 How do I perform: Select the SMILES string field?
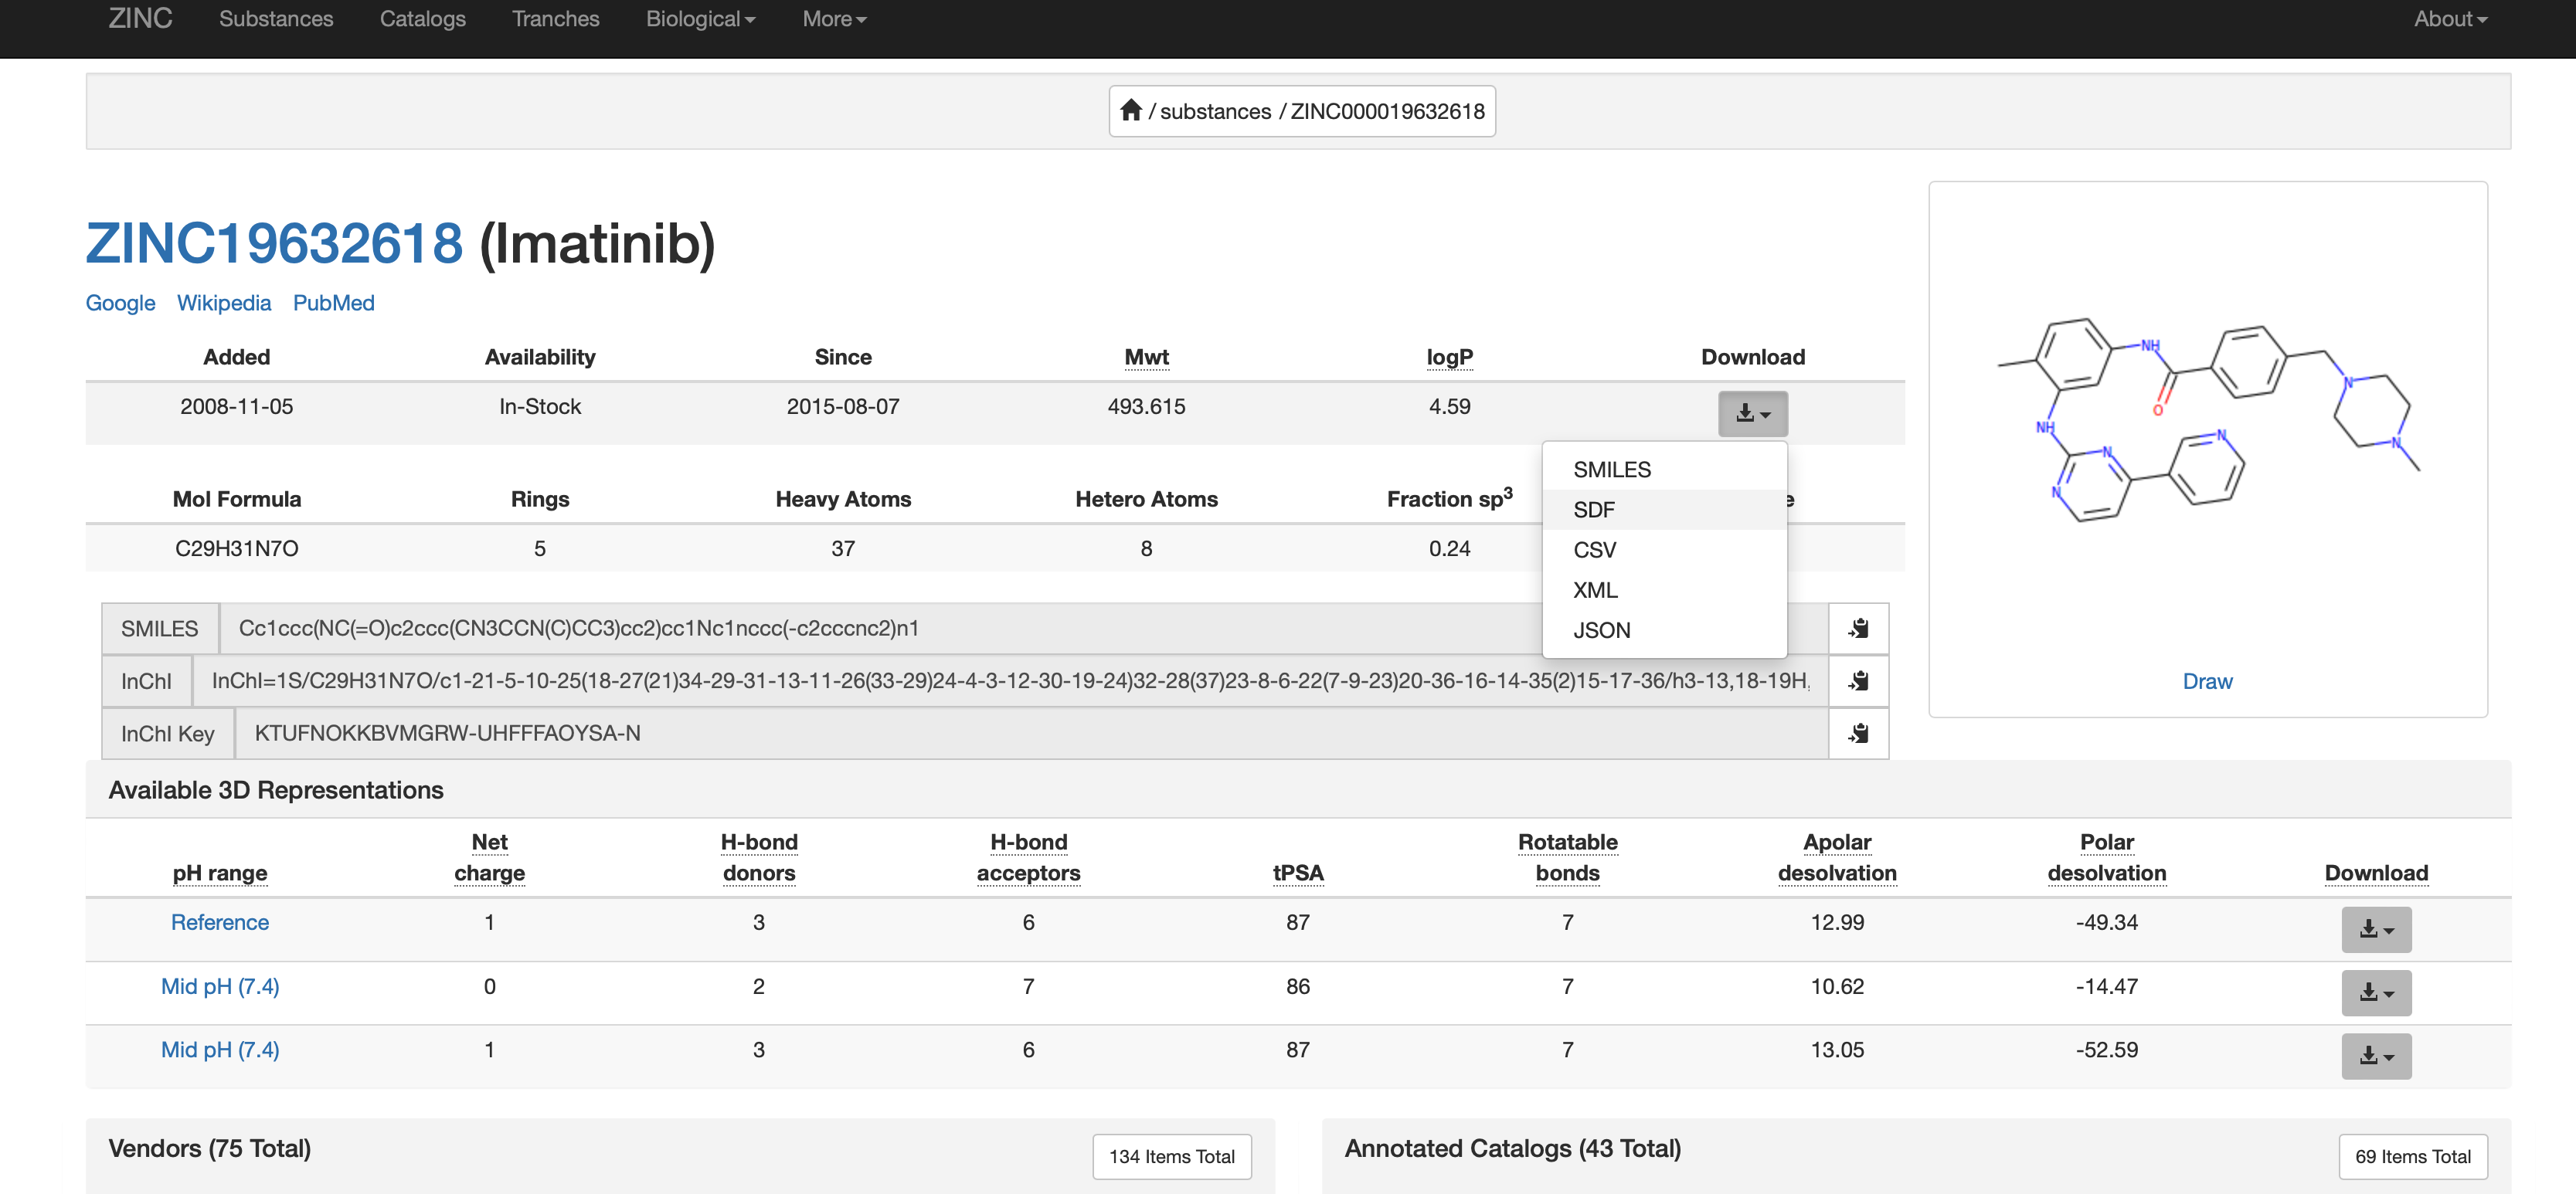[1023, 629]
